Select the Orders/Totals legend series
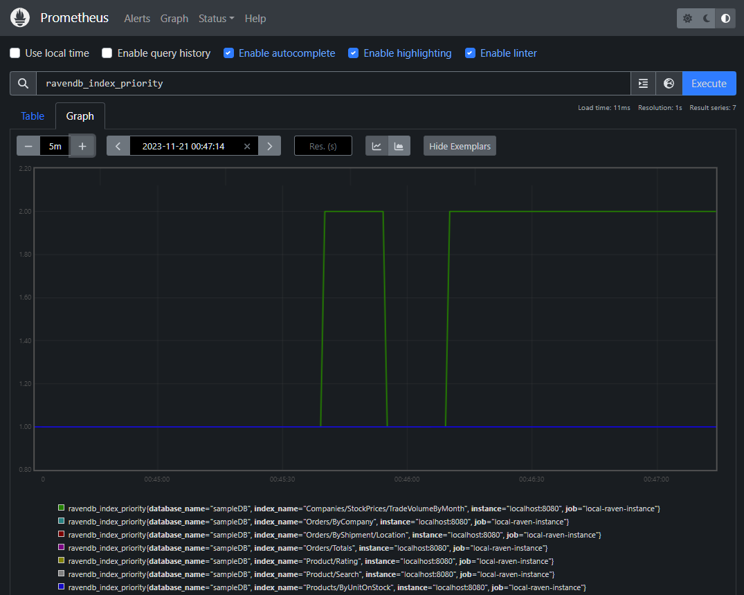 (x=308, y=548)
